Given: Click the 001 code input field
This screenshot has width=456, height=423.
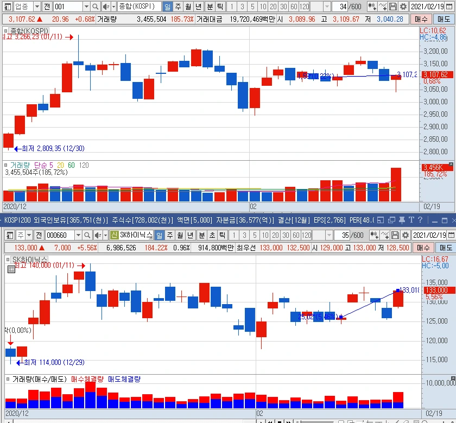Looking at the screenshot, I should [68, 7].
